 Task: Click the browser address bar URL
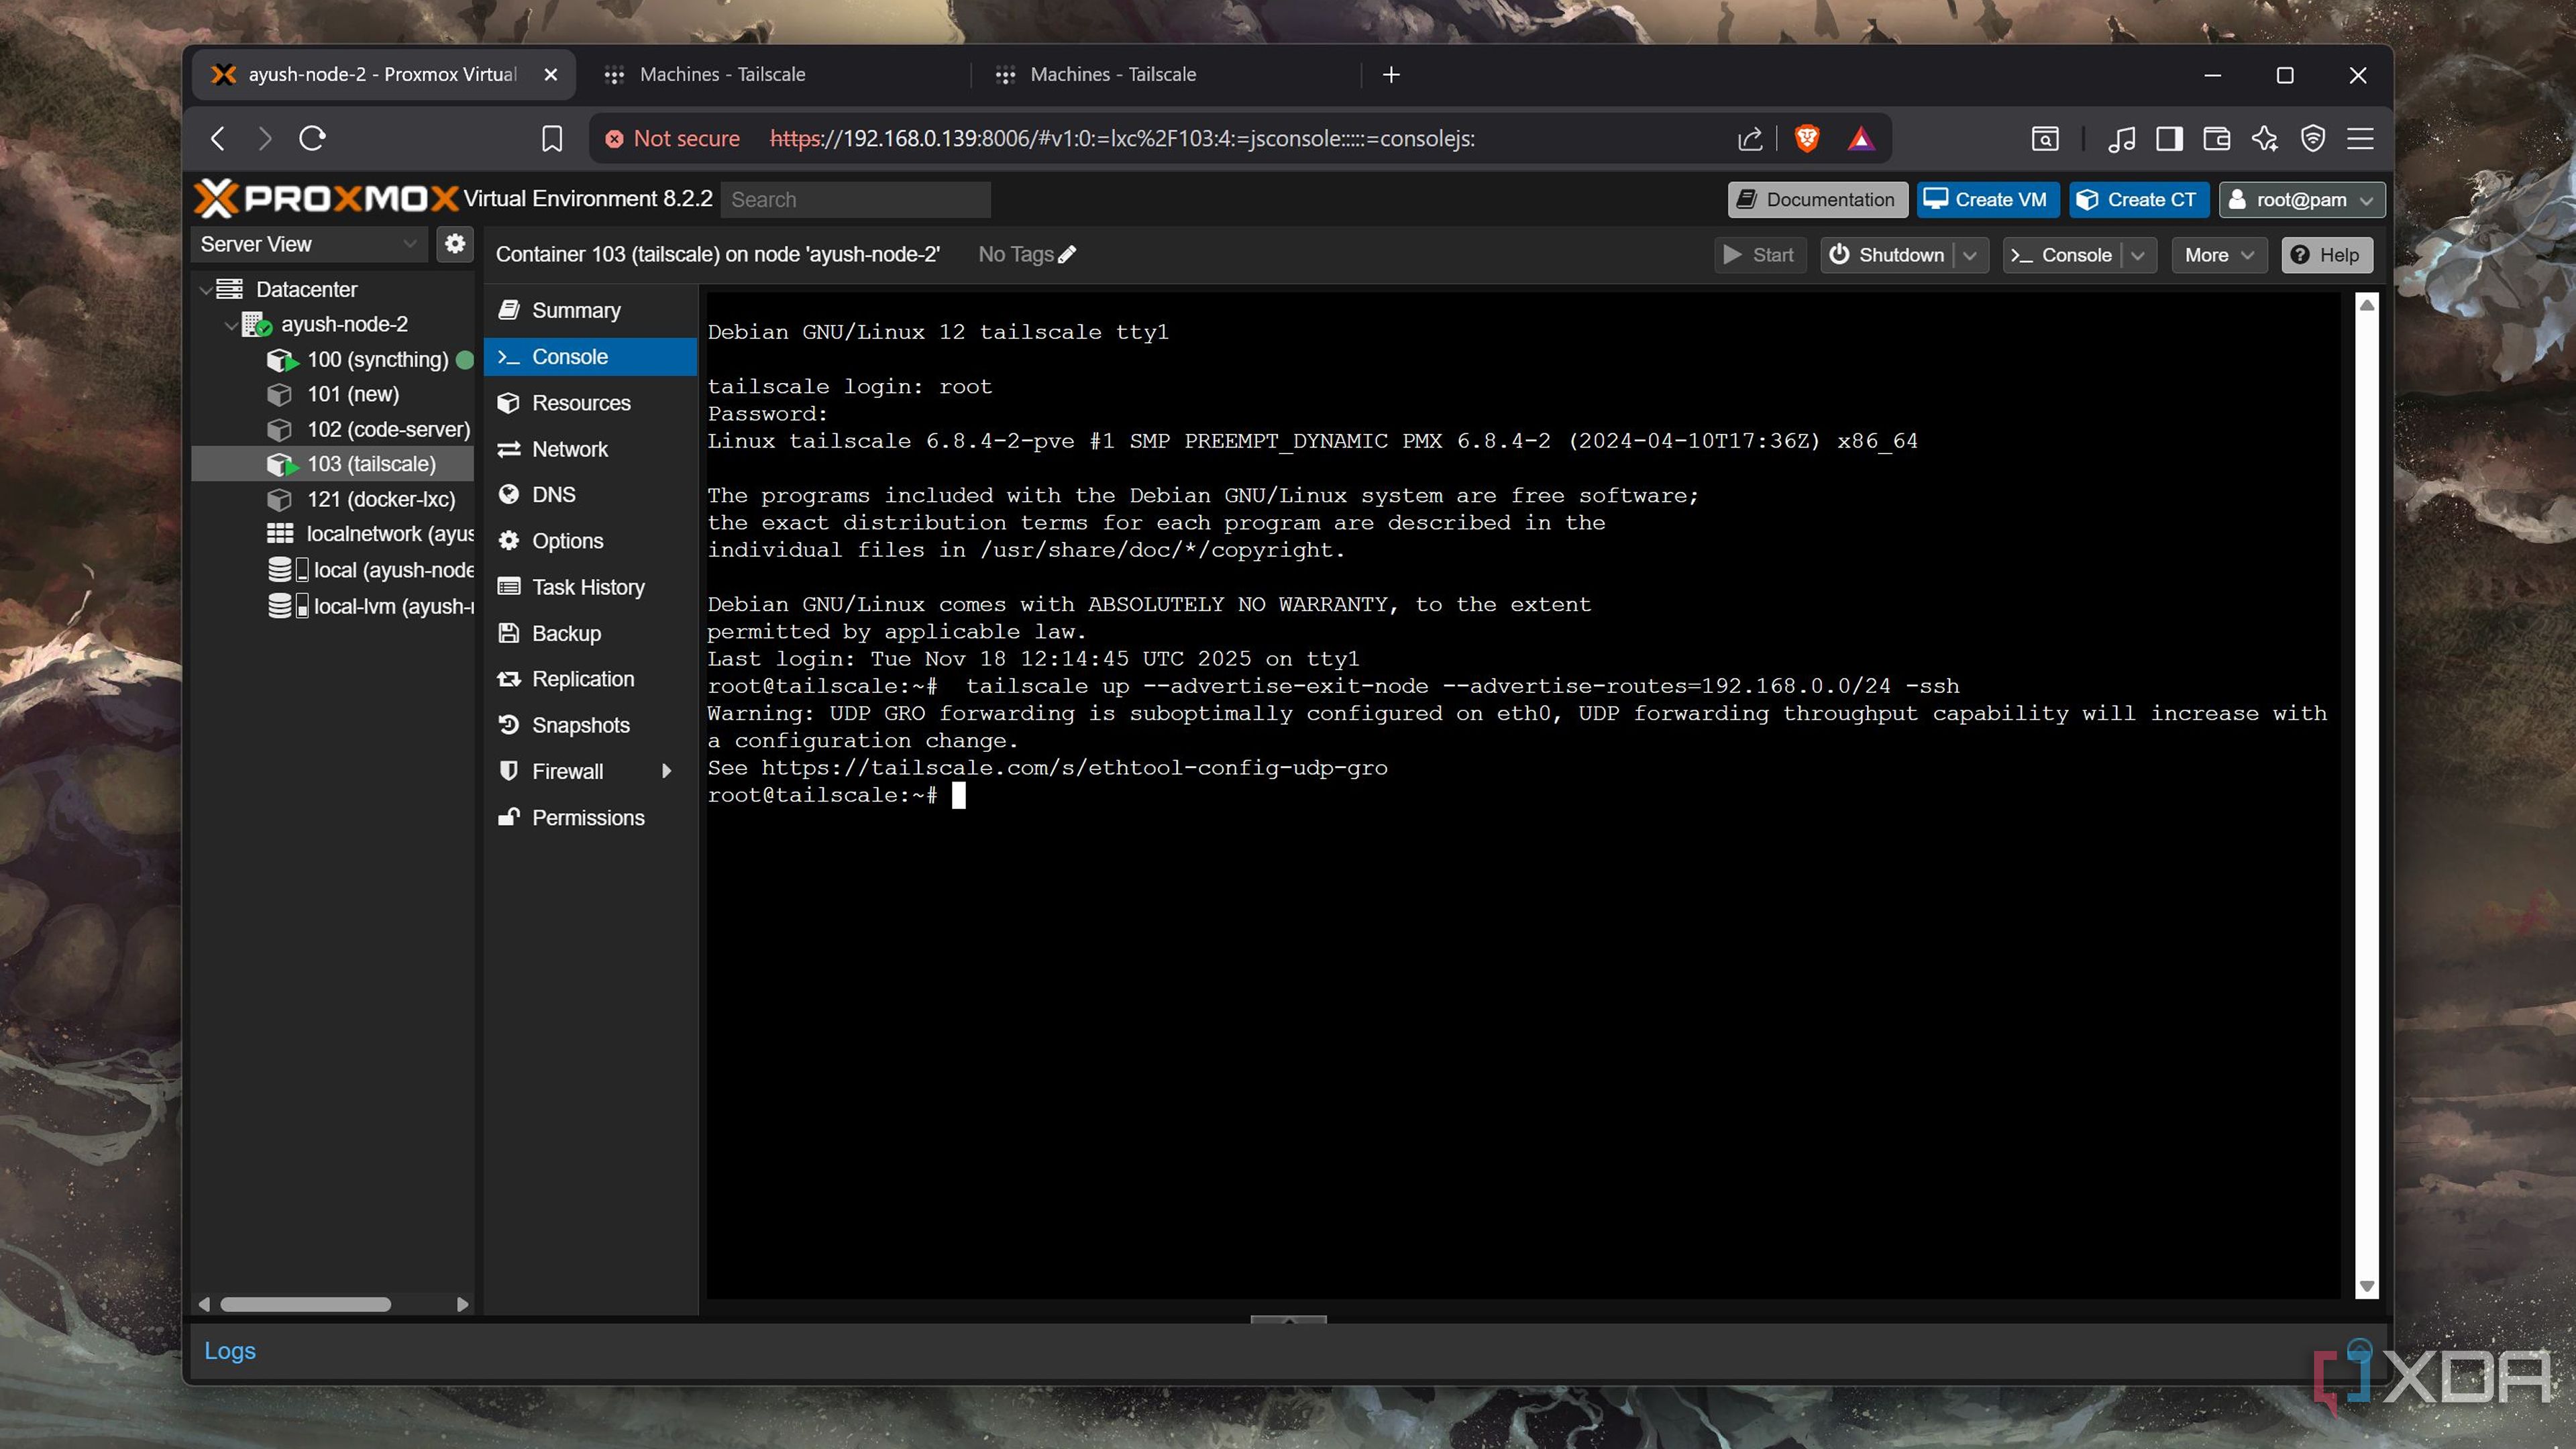point(1122,138)
